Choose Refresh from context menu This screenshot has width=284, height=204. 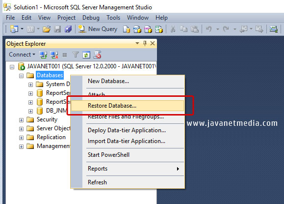(x=128, y=182)
